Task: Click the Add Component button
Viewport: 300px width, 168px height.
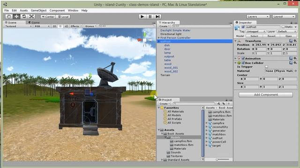Action: click(x=266, y=95)
